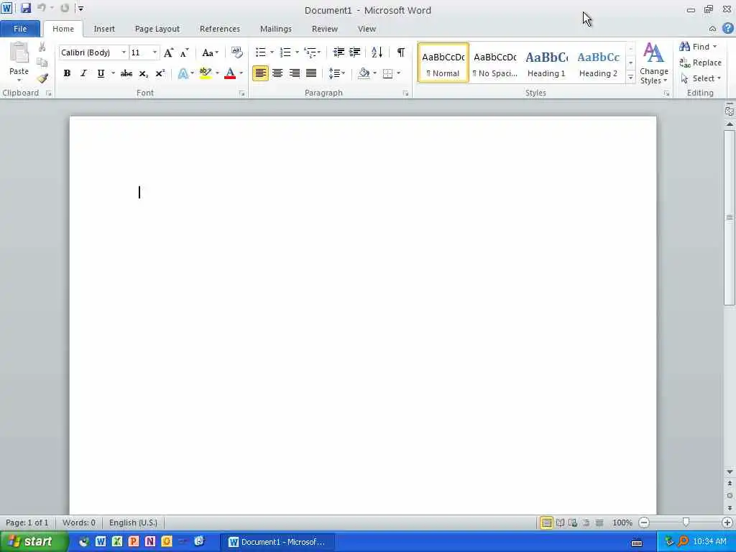Click the zoom slider handle
Screen dimensions: 736x552
(686, 523)
